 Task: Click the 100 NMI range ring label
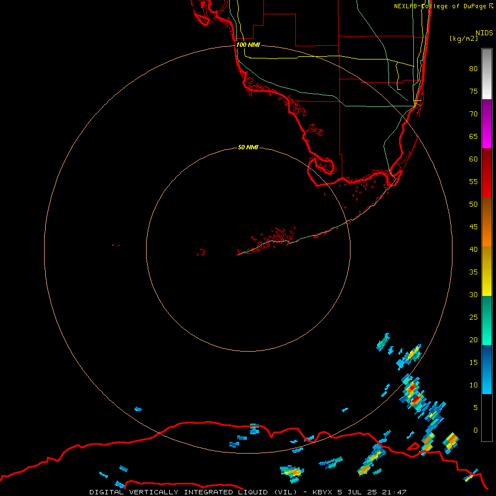pyautogui.click(x=248, y=45)
